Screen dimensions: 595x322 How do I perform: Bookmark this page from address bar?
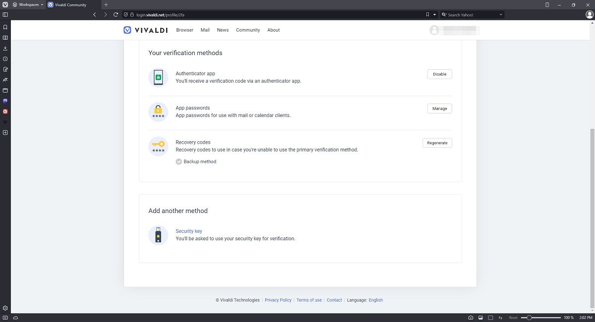(x=427, y=15)
